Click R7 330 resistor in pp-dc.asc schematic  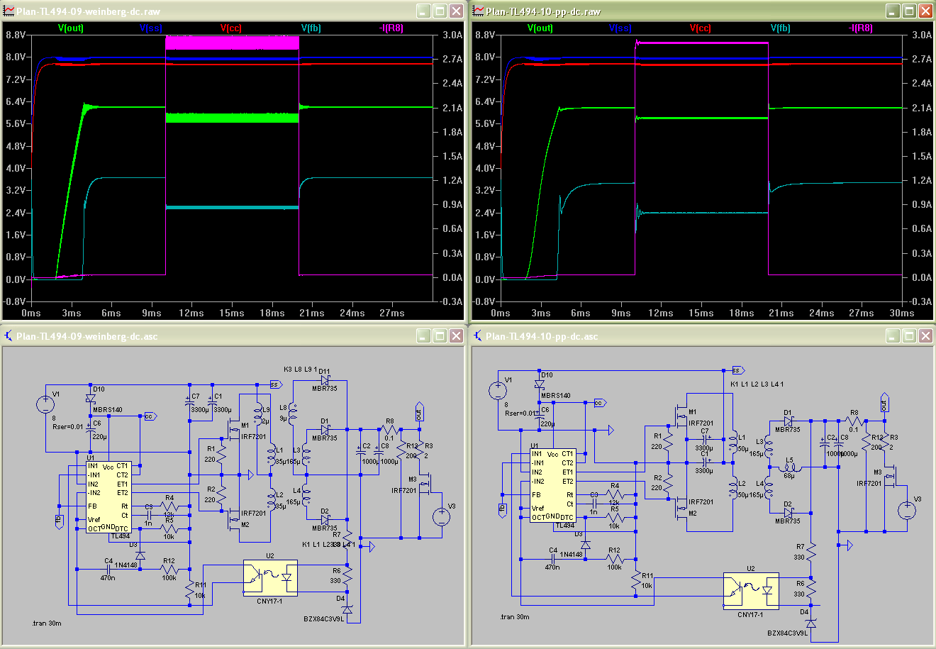[x=811, y=552]
